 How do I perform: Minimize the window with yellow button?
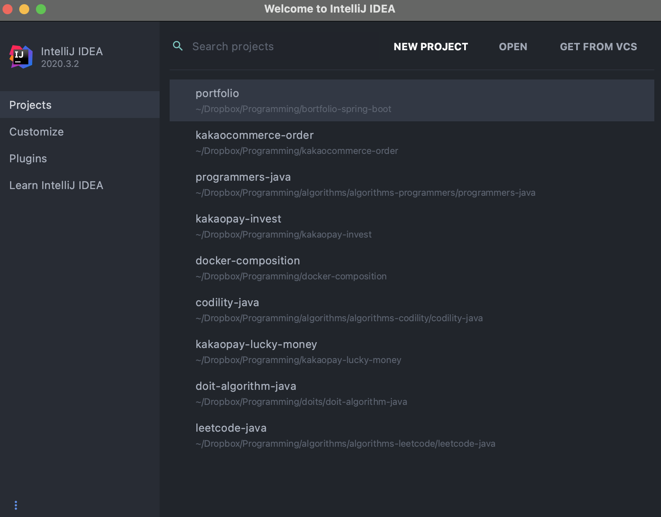click(x=24, y=9)
